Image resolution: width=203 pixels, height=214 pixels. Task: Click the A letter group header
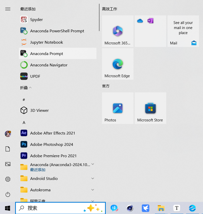24,123
